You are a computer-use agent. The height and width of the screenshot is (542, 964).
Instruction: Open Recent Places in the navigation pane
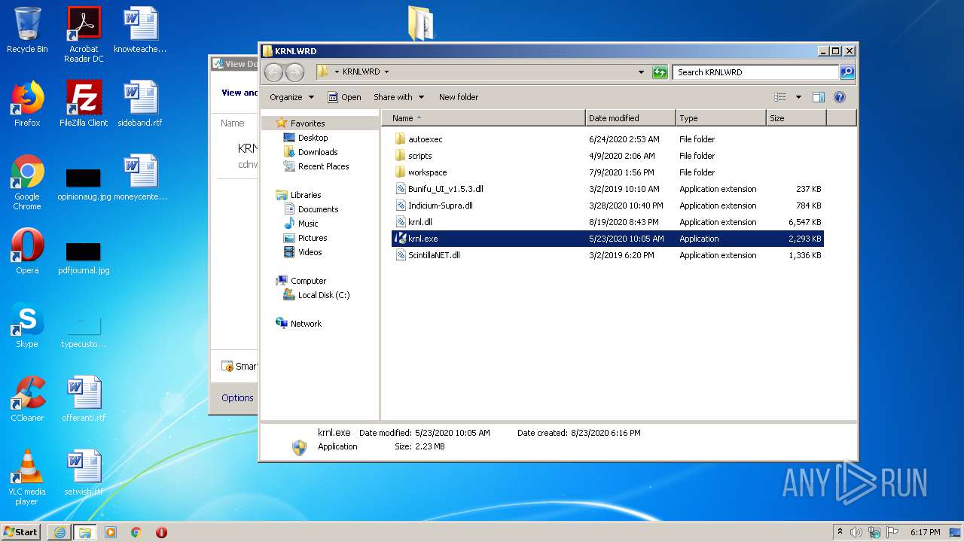click(323, 166)
